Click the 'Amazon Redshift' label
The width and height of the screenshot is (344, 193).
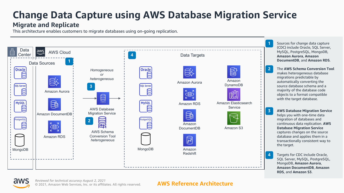[x=190, y=151]
